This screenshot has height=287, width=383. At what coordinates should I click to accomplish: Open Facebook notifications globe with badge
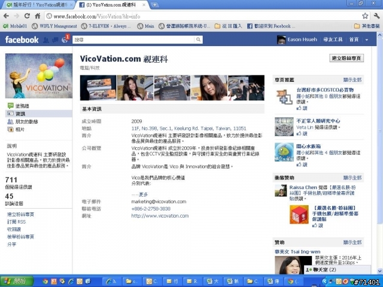(65, 39)
